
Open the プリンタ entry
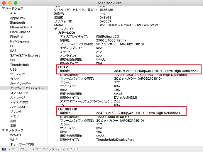(x=16, y=112)
